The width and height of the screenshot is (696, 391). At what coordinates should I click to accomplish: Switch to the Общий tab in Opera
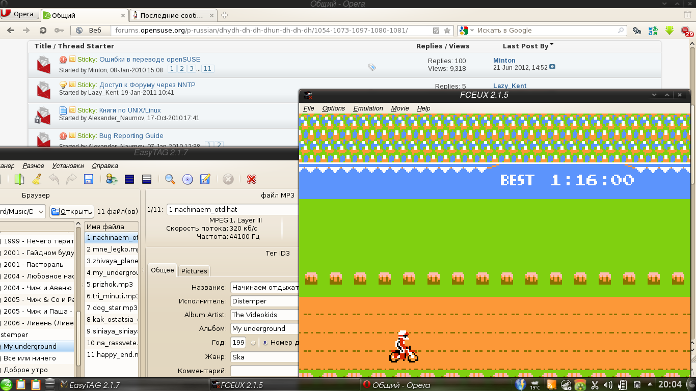point(84,15)
